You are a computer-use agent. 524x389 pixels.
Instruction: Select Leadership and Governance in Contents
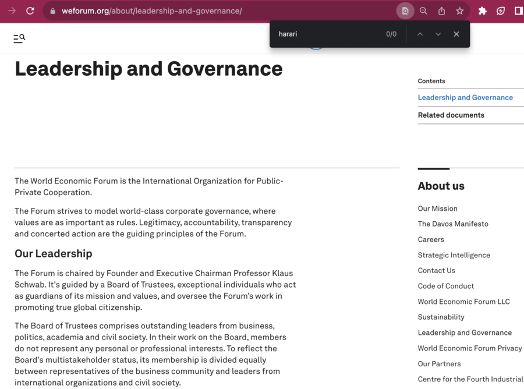point(465,98)
